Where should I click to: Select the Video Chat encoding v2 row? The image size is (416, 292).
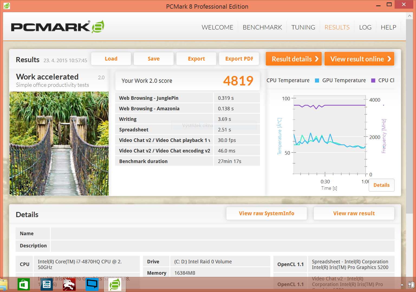click(x=187, y=151)
